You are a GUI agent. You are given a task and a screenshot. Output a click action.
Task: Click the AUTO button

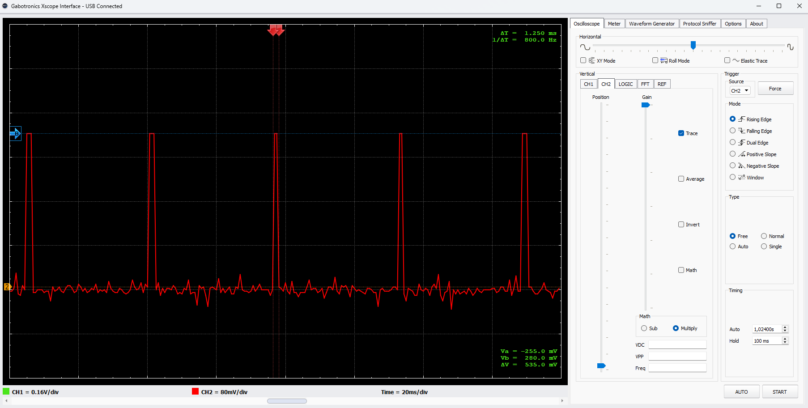point(742,392)
